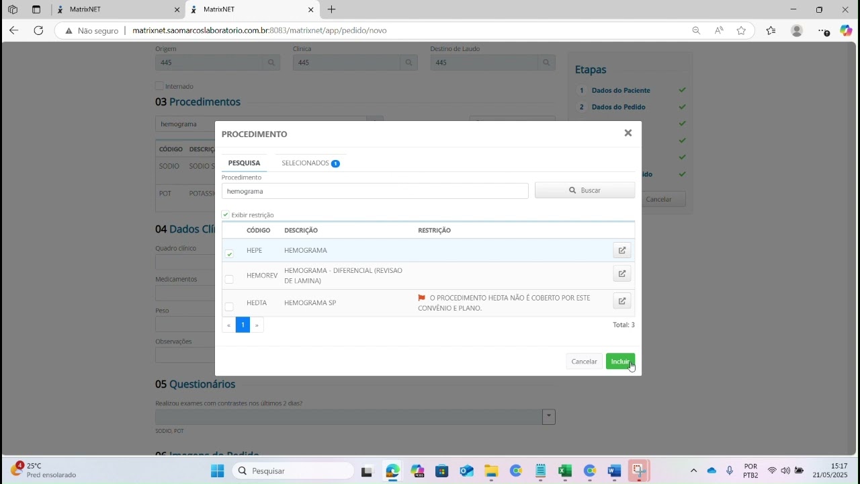
Task: Open the zoom icon in the address bar
Action: point(696,30)
